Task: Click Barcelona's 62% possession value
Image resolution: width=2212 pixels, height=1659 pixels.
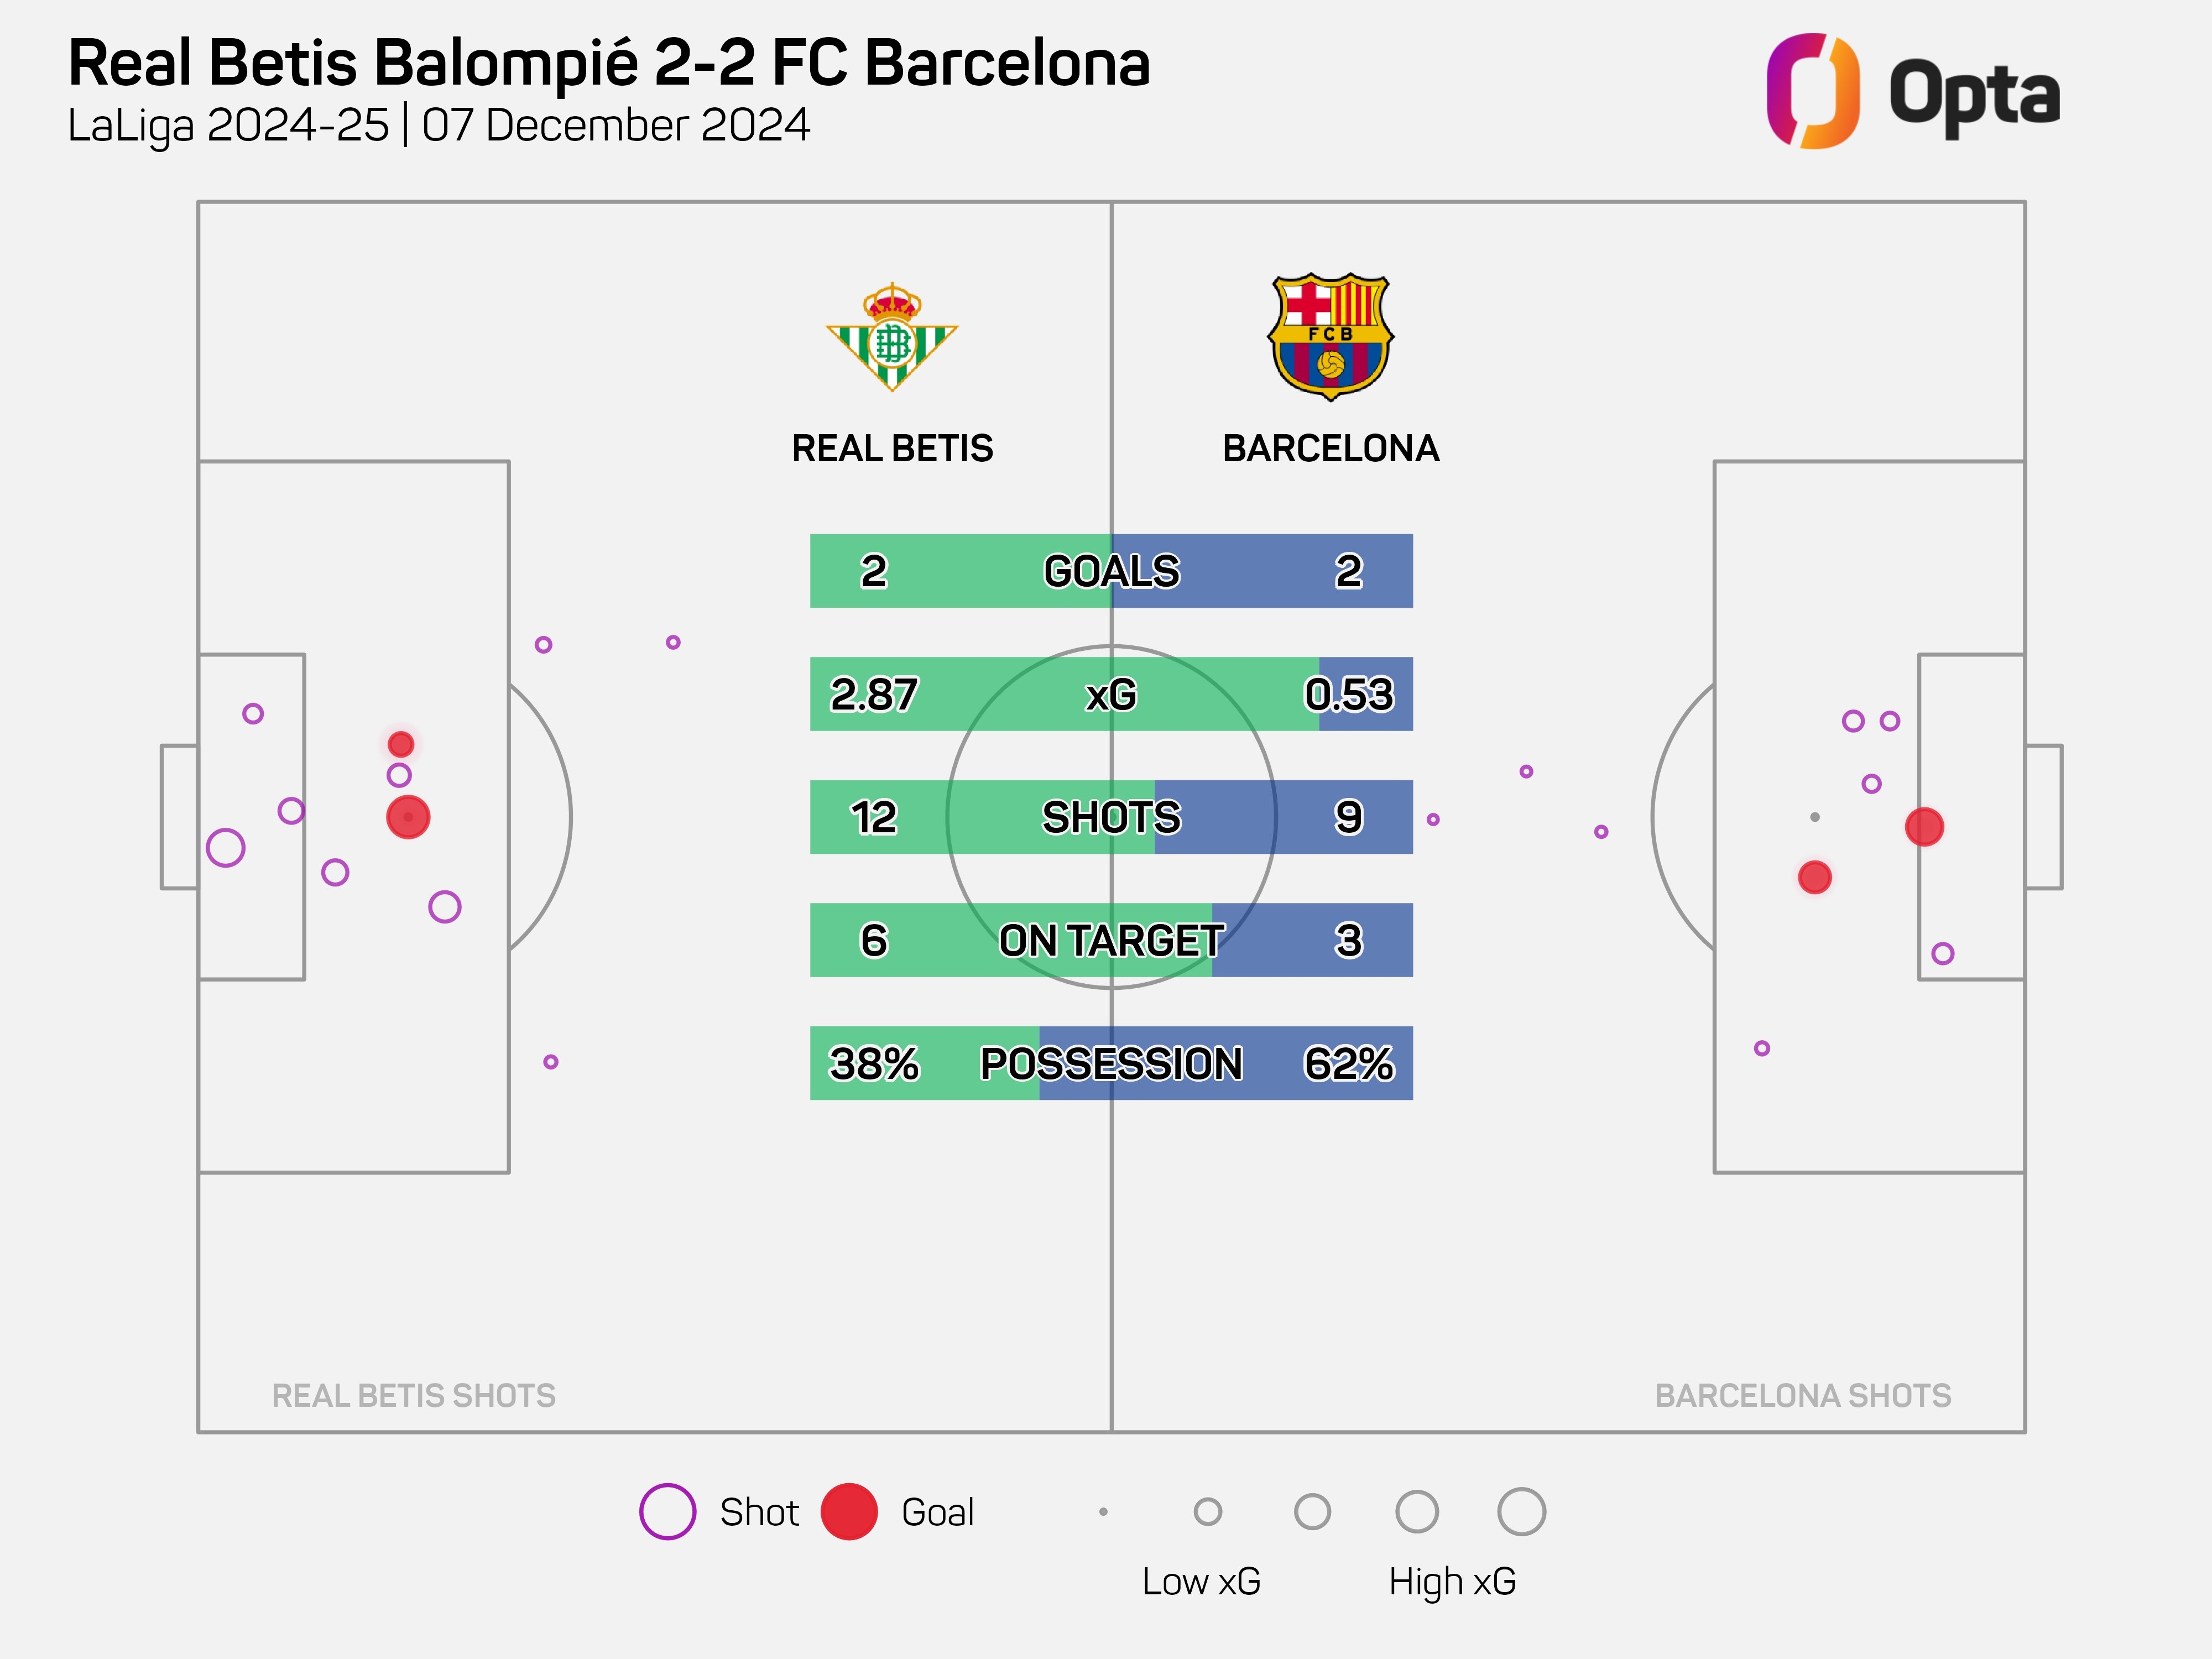Action: [1348, 1063]
